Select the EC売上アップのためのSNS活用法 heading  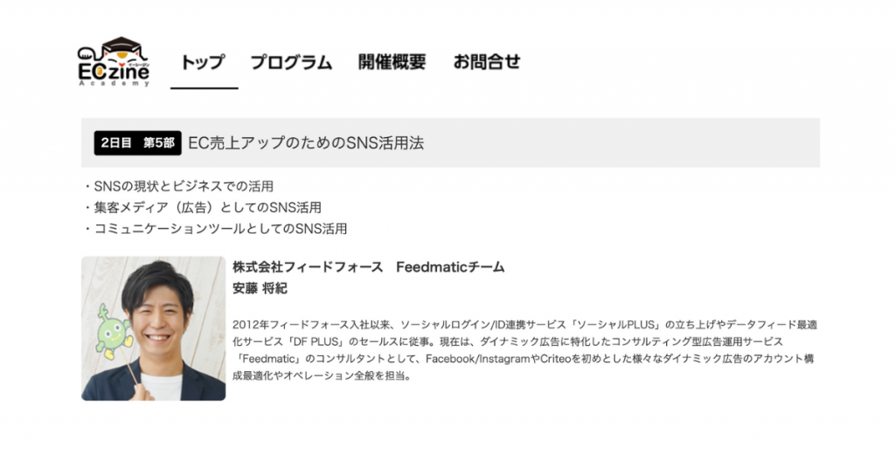click(x=306, y=143)
